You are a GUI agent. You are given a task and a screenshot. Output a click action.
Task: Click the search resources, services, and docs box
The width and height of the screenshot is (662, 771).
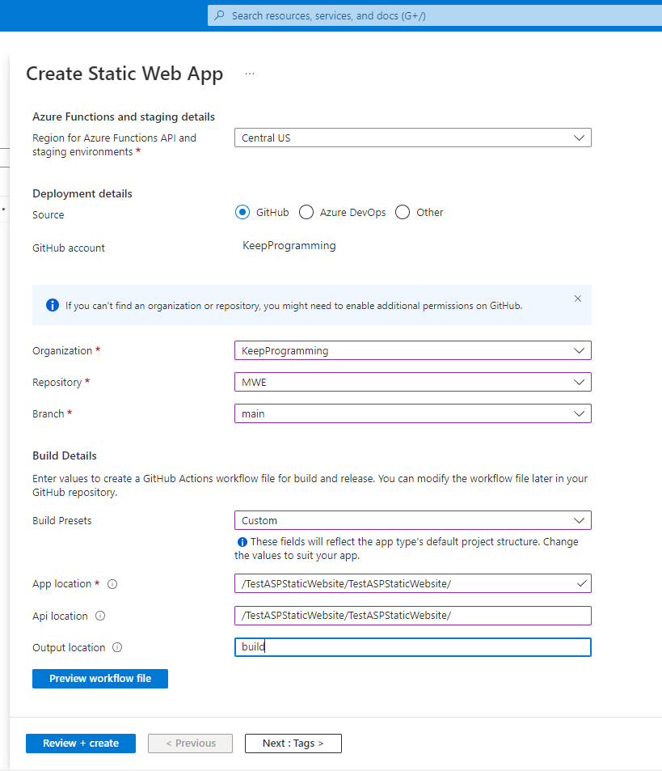(x=435, y=15)
